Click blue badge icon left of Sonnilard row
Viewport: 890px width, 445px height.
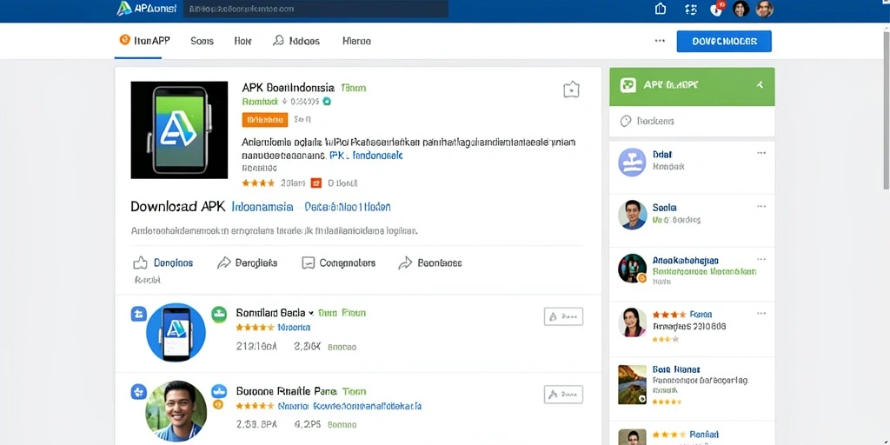coord(139,313)
